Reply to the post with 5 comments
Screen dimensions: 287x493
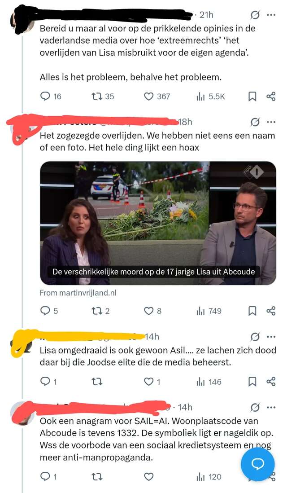point(49,311)
